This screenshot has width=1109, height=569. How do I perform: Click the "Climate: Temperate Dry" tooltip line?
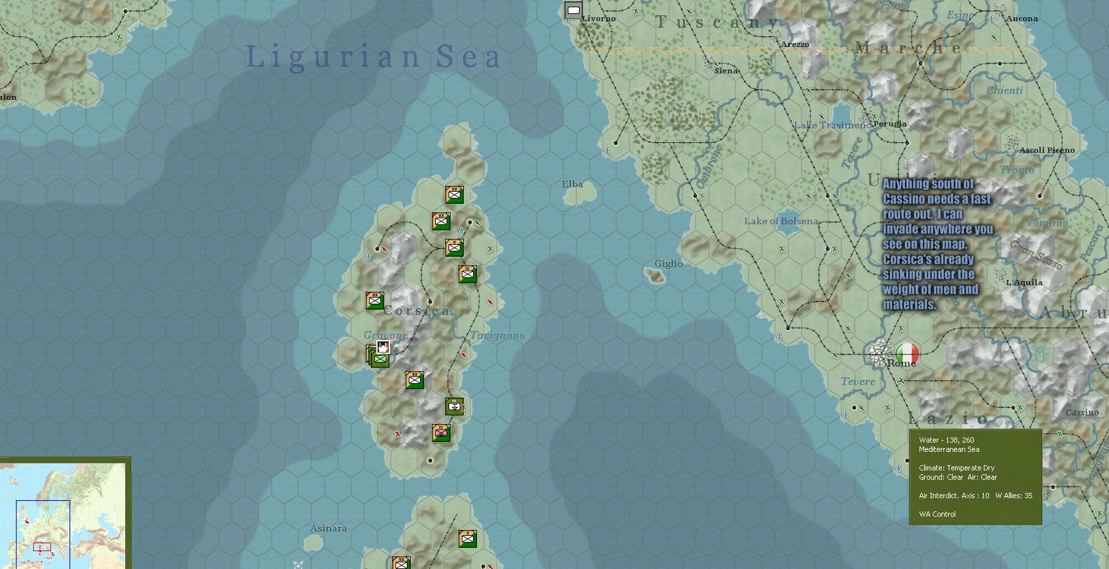[x=957, y=468]
